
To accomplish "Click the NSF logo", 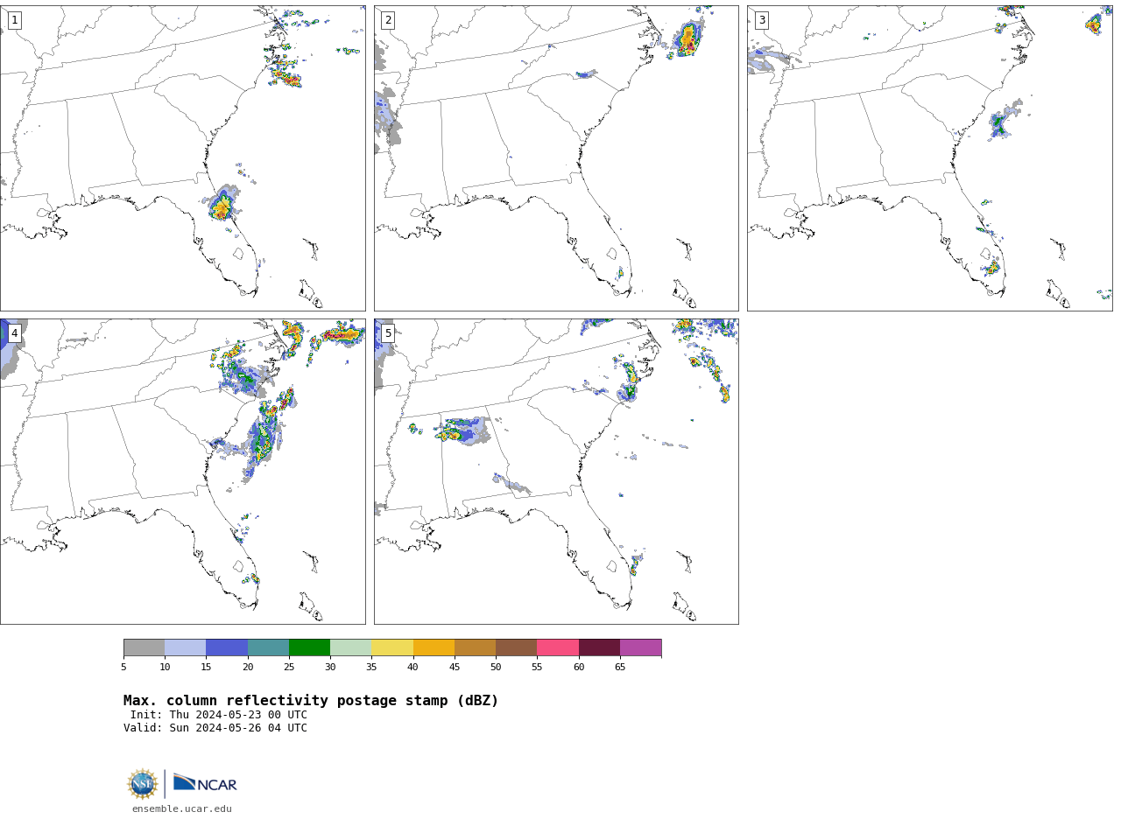I will point(143,784).
